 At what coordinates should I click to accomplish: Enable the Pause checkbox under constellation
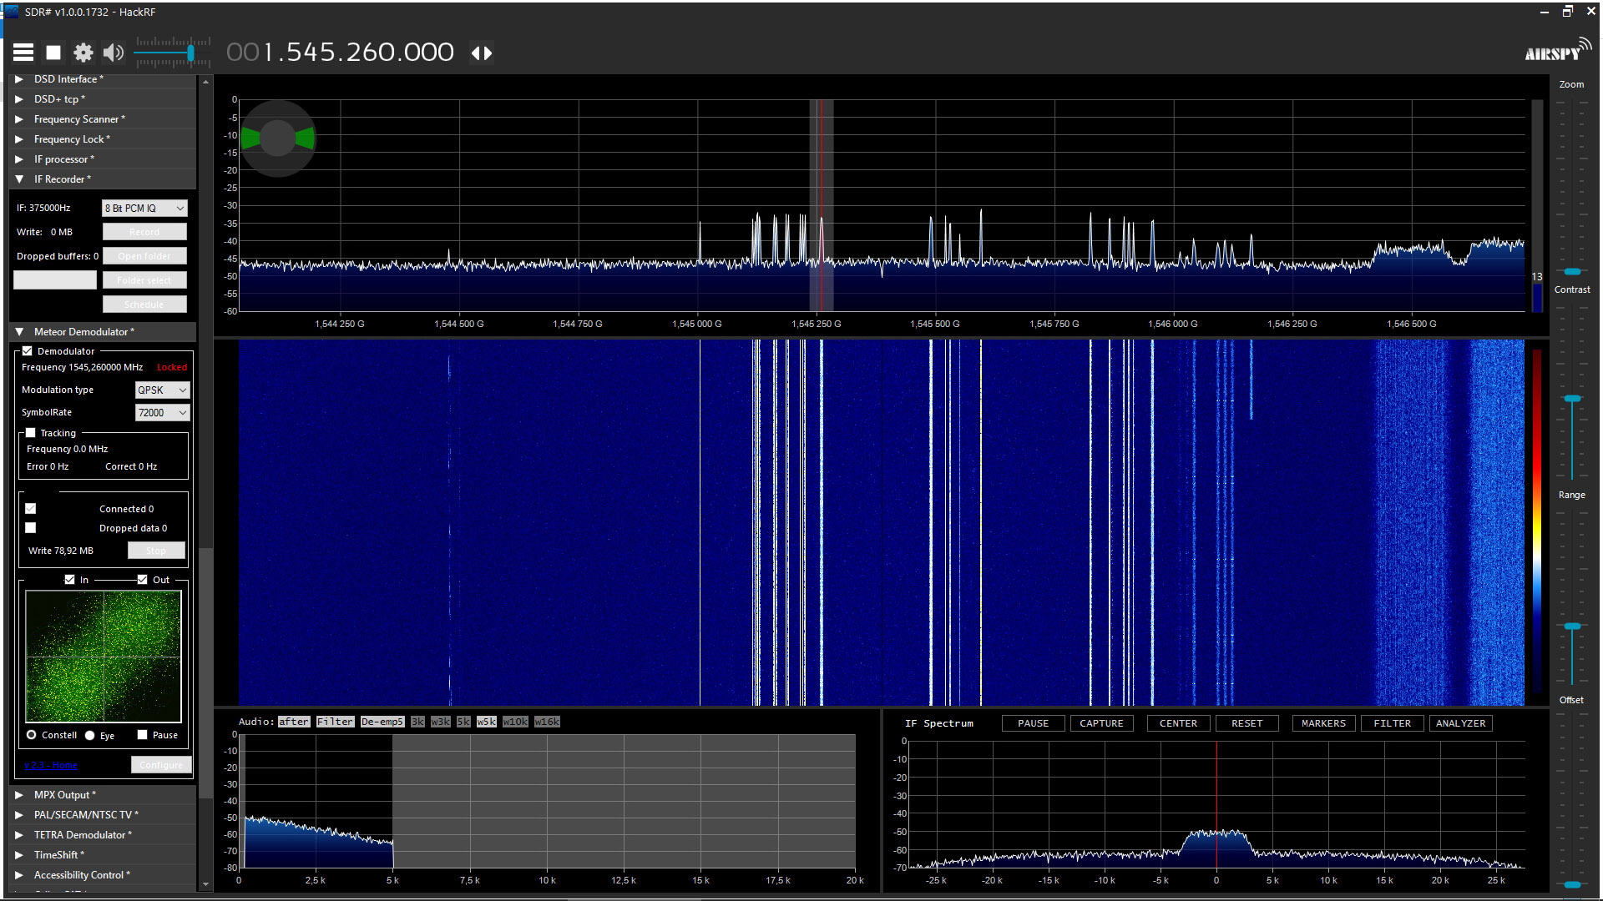coord(143,735)
